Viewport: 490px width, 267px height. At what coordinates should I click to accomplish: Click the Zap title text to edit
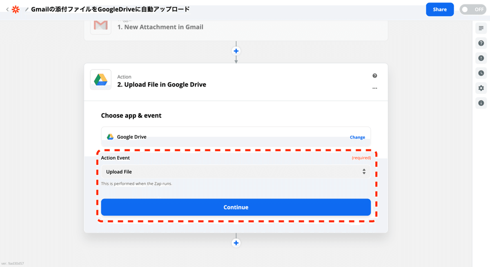[110, 9]
